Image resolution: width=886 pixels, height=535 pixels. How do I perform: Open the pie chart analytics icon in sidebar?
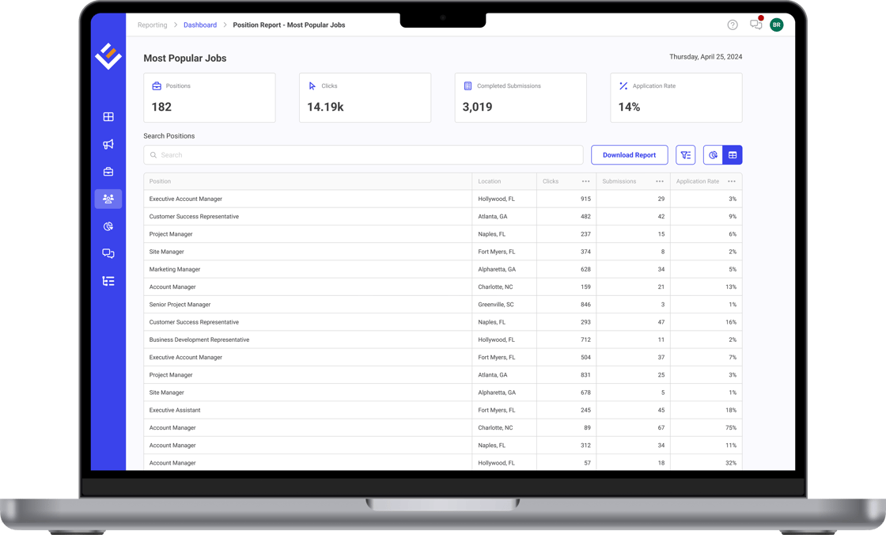(x=108, y=226)
